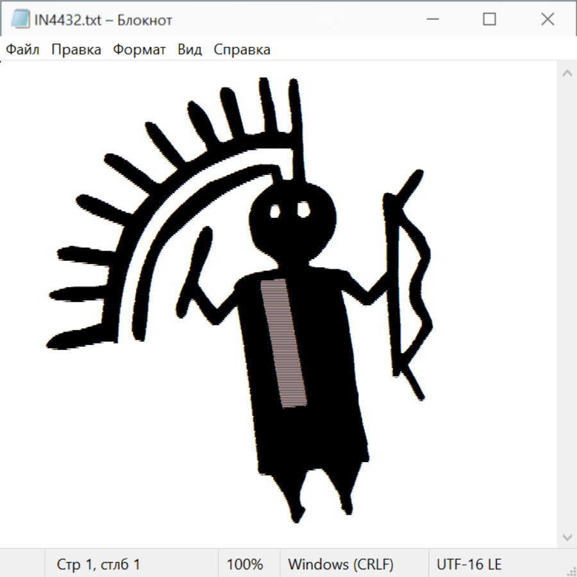
Task: Click the Windows (CRLF) line ending field
Action: tap(340, 564)
